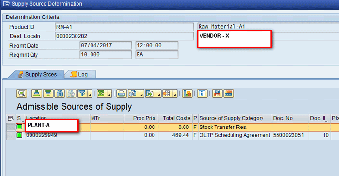
Task: Sort the list in ascending order
Action: [37, 94]
